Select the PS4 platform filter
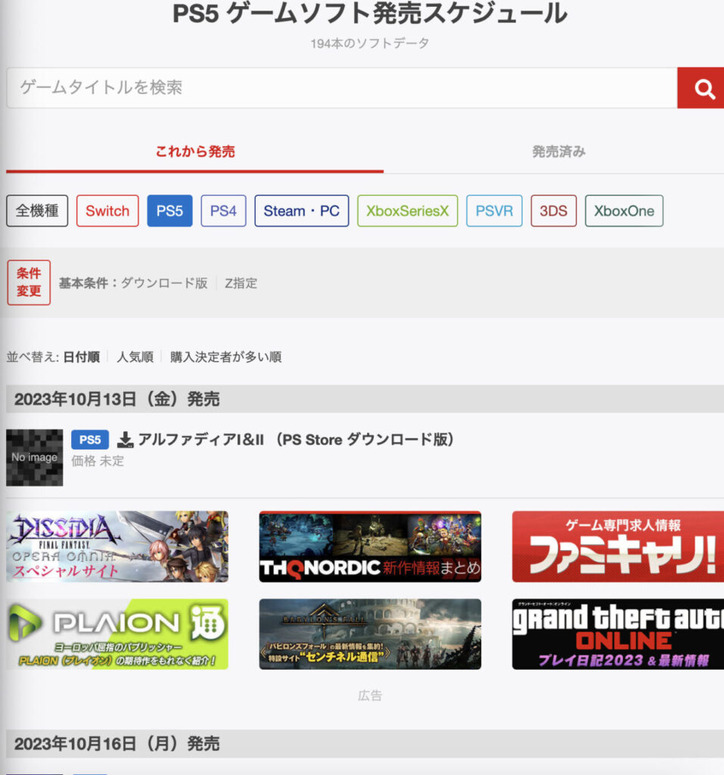The height and width of the screenshot is (775, 724). click(x=223, y=211)
